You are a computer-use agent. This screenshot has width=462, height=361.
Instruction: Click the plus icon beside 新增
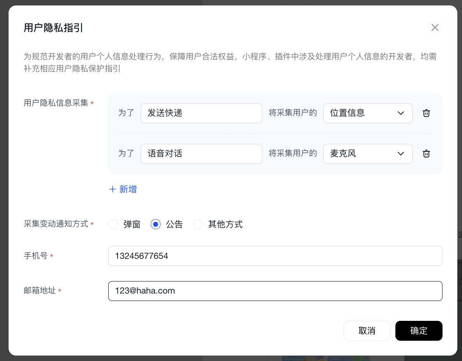113,189
